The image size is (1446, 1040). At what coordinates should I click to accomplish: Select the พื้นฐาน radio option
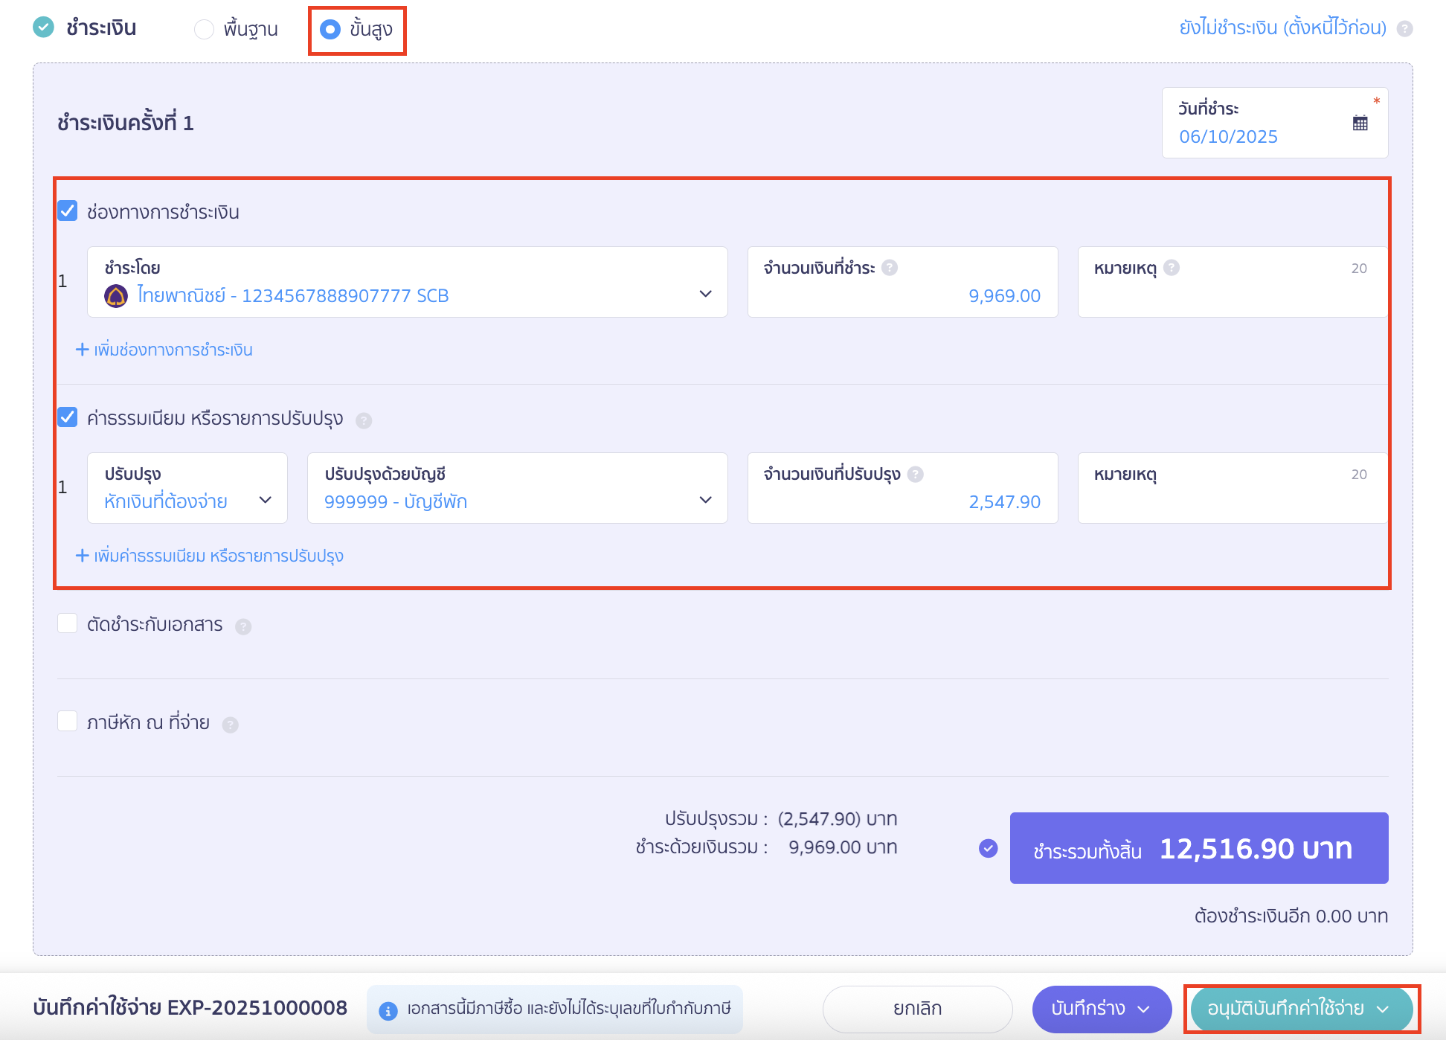(x=204, y=29)
